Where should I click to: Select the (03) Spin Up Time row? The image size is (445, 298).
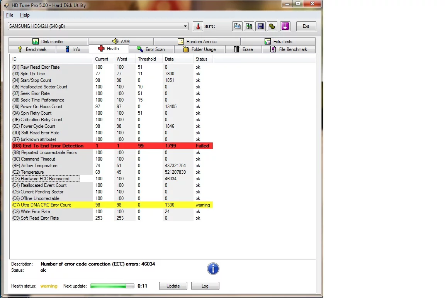click(112, 74)
